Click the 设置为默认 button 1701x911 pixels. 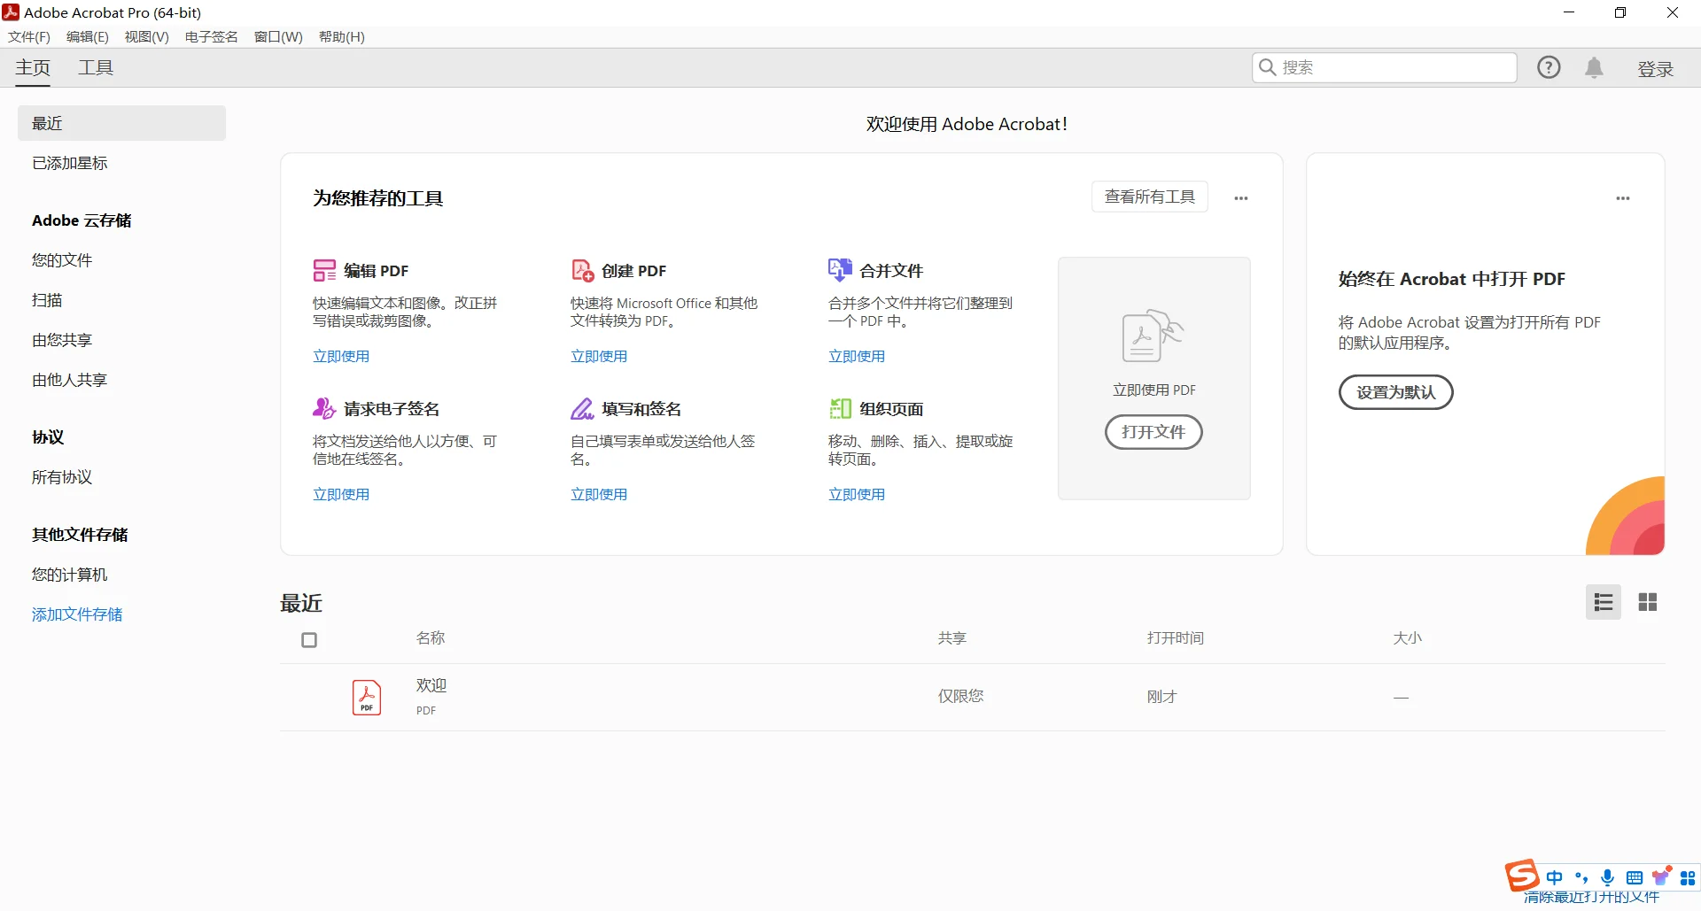1396,392
